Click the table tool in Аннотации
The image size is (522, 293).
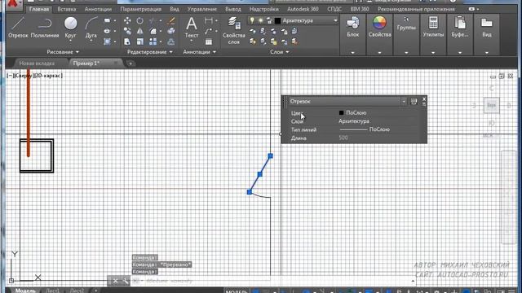pos(209,42)
